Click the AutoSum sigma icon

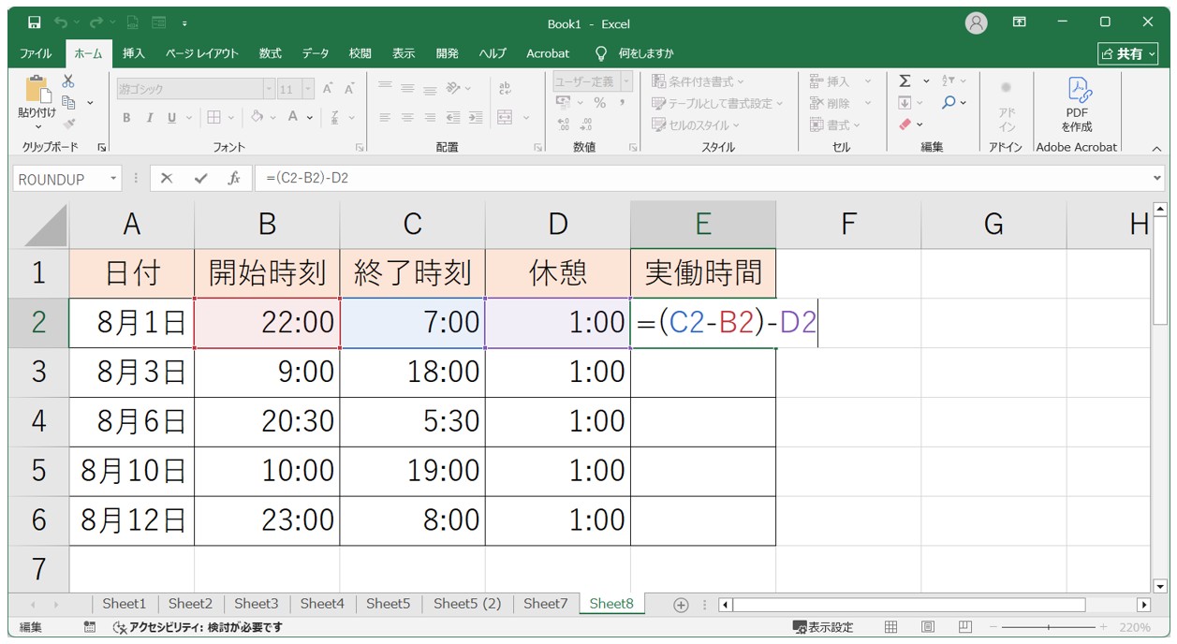point(905,81)
